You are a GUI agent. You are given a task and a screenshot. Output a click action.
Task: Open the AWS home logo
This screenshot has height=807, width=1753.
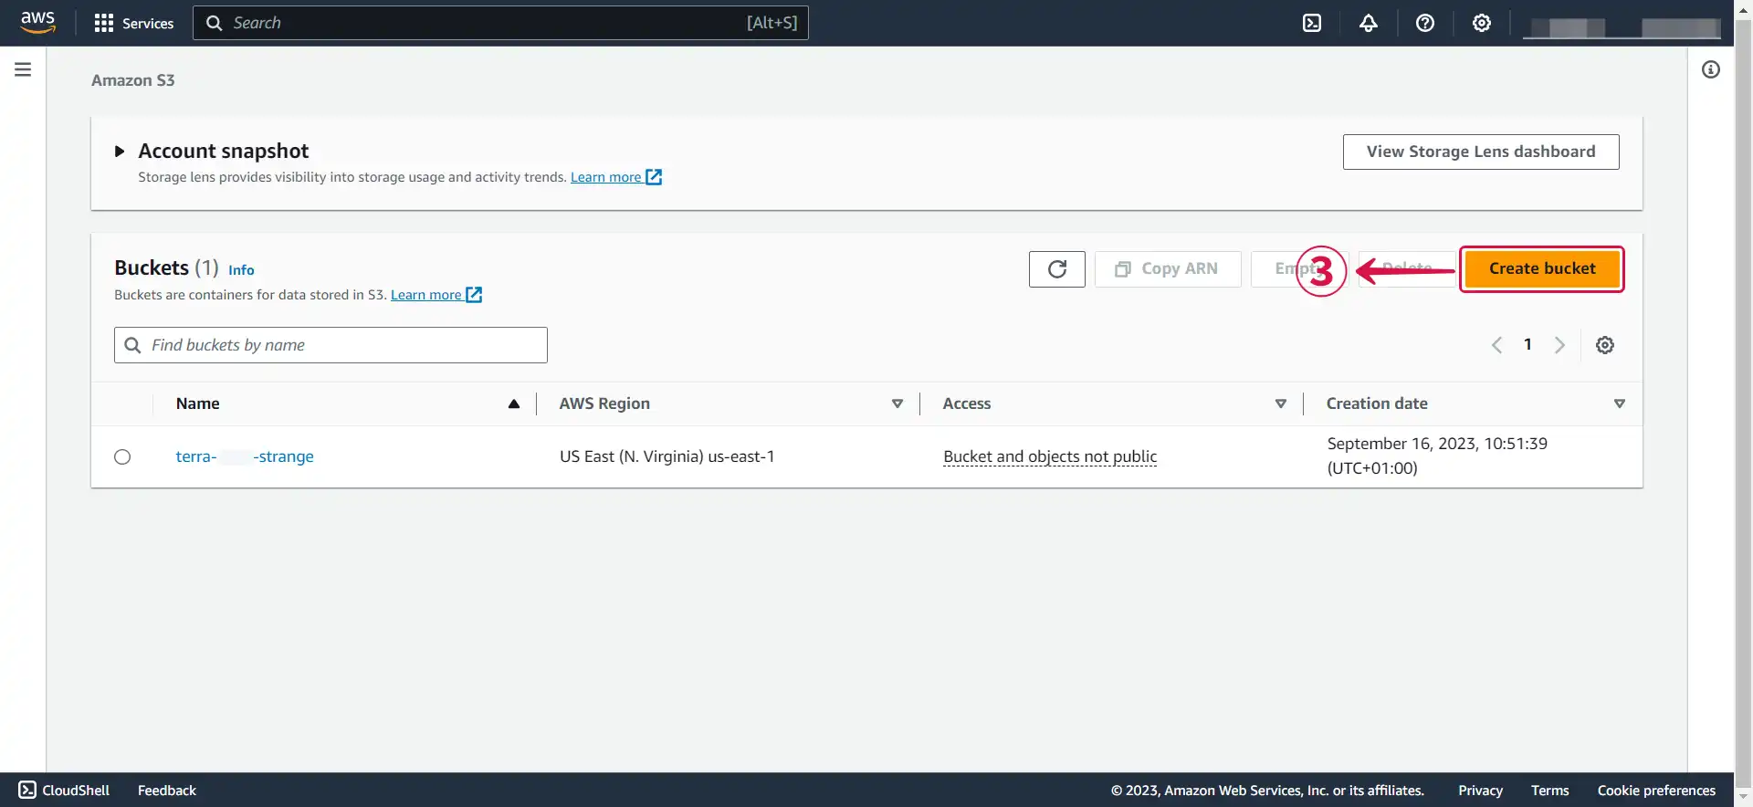pyautogui.click(x=37, y=22)
